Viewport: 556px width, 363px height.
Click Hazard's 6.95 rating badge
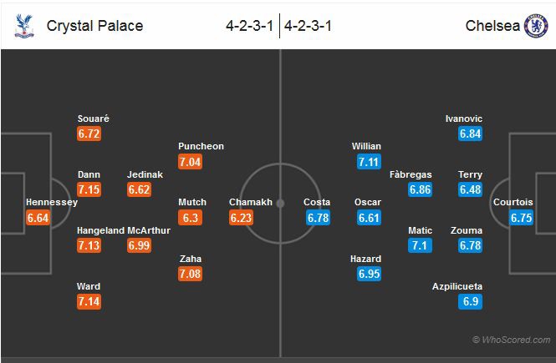(x=369, y=274)
